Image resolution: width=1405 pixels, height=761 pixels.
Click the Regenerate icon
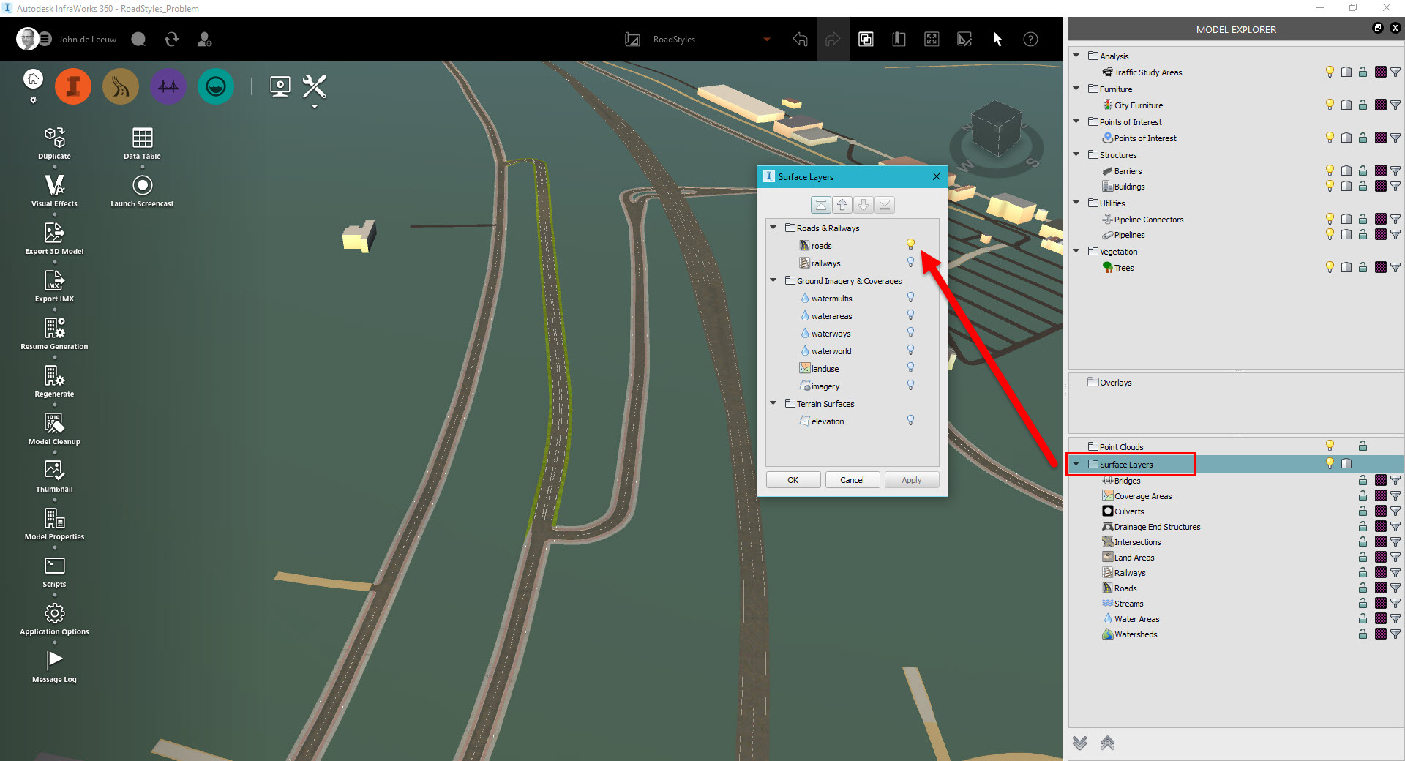pos(55,375)
